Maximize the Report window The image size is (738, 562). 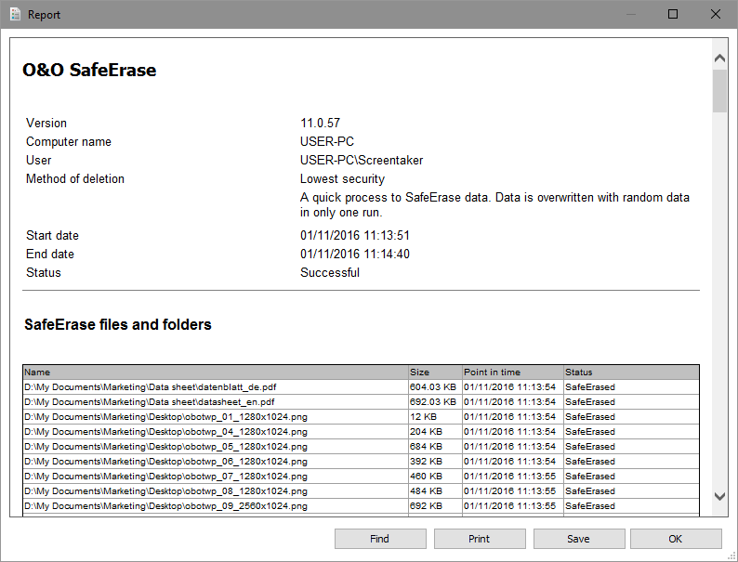click(673, 14)
